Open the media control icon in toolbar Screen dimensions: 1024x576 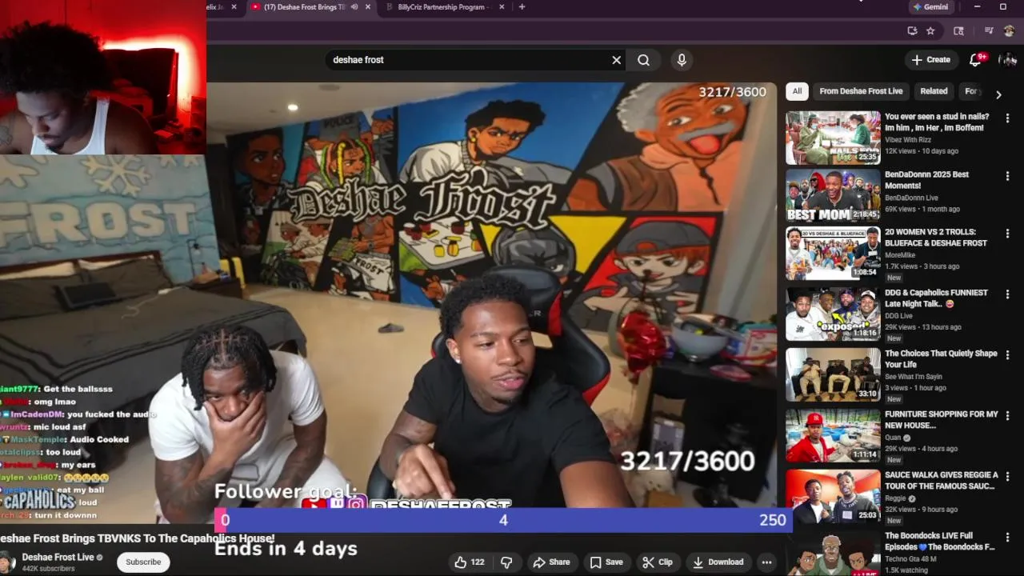coord(989,31)
